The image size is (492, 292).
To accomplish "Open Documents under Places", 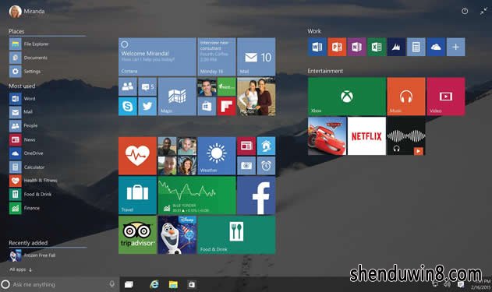I will [x=28, y=58].
